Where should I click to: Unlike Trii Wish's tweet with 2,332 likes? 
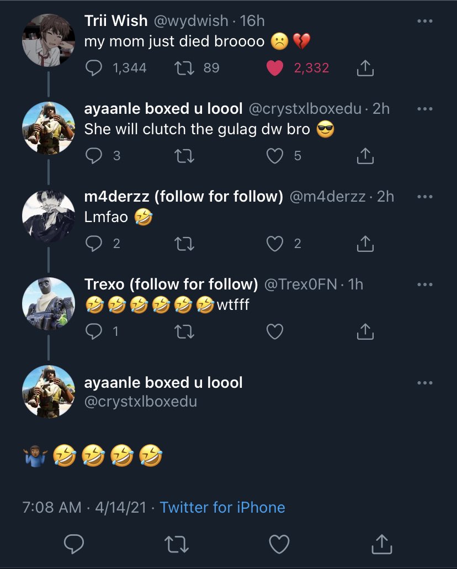coord(274,68)
